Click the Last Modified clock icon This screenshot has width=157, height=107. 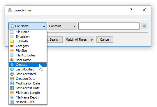pos(12,69)
